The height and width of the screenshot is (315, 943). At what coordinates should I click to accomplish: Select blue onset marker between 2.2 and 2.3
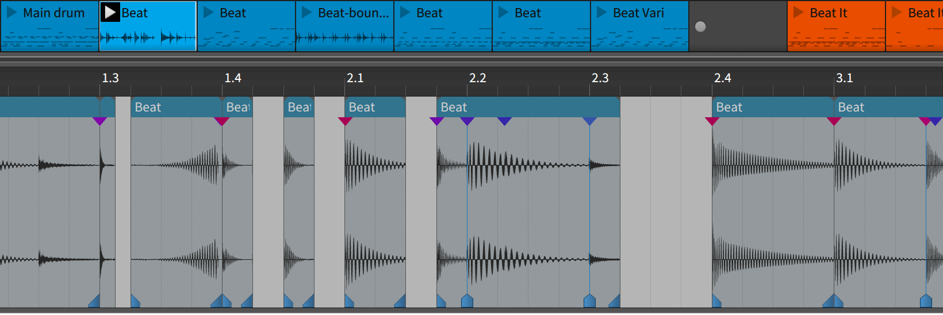tap(504, 121)
